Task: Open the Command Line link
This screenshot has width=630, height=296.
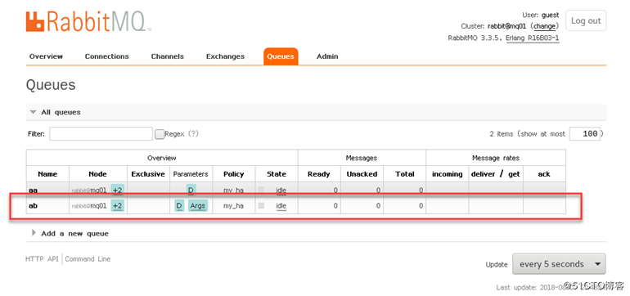Action: [x=88, y=259]
